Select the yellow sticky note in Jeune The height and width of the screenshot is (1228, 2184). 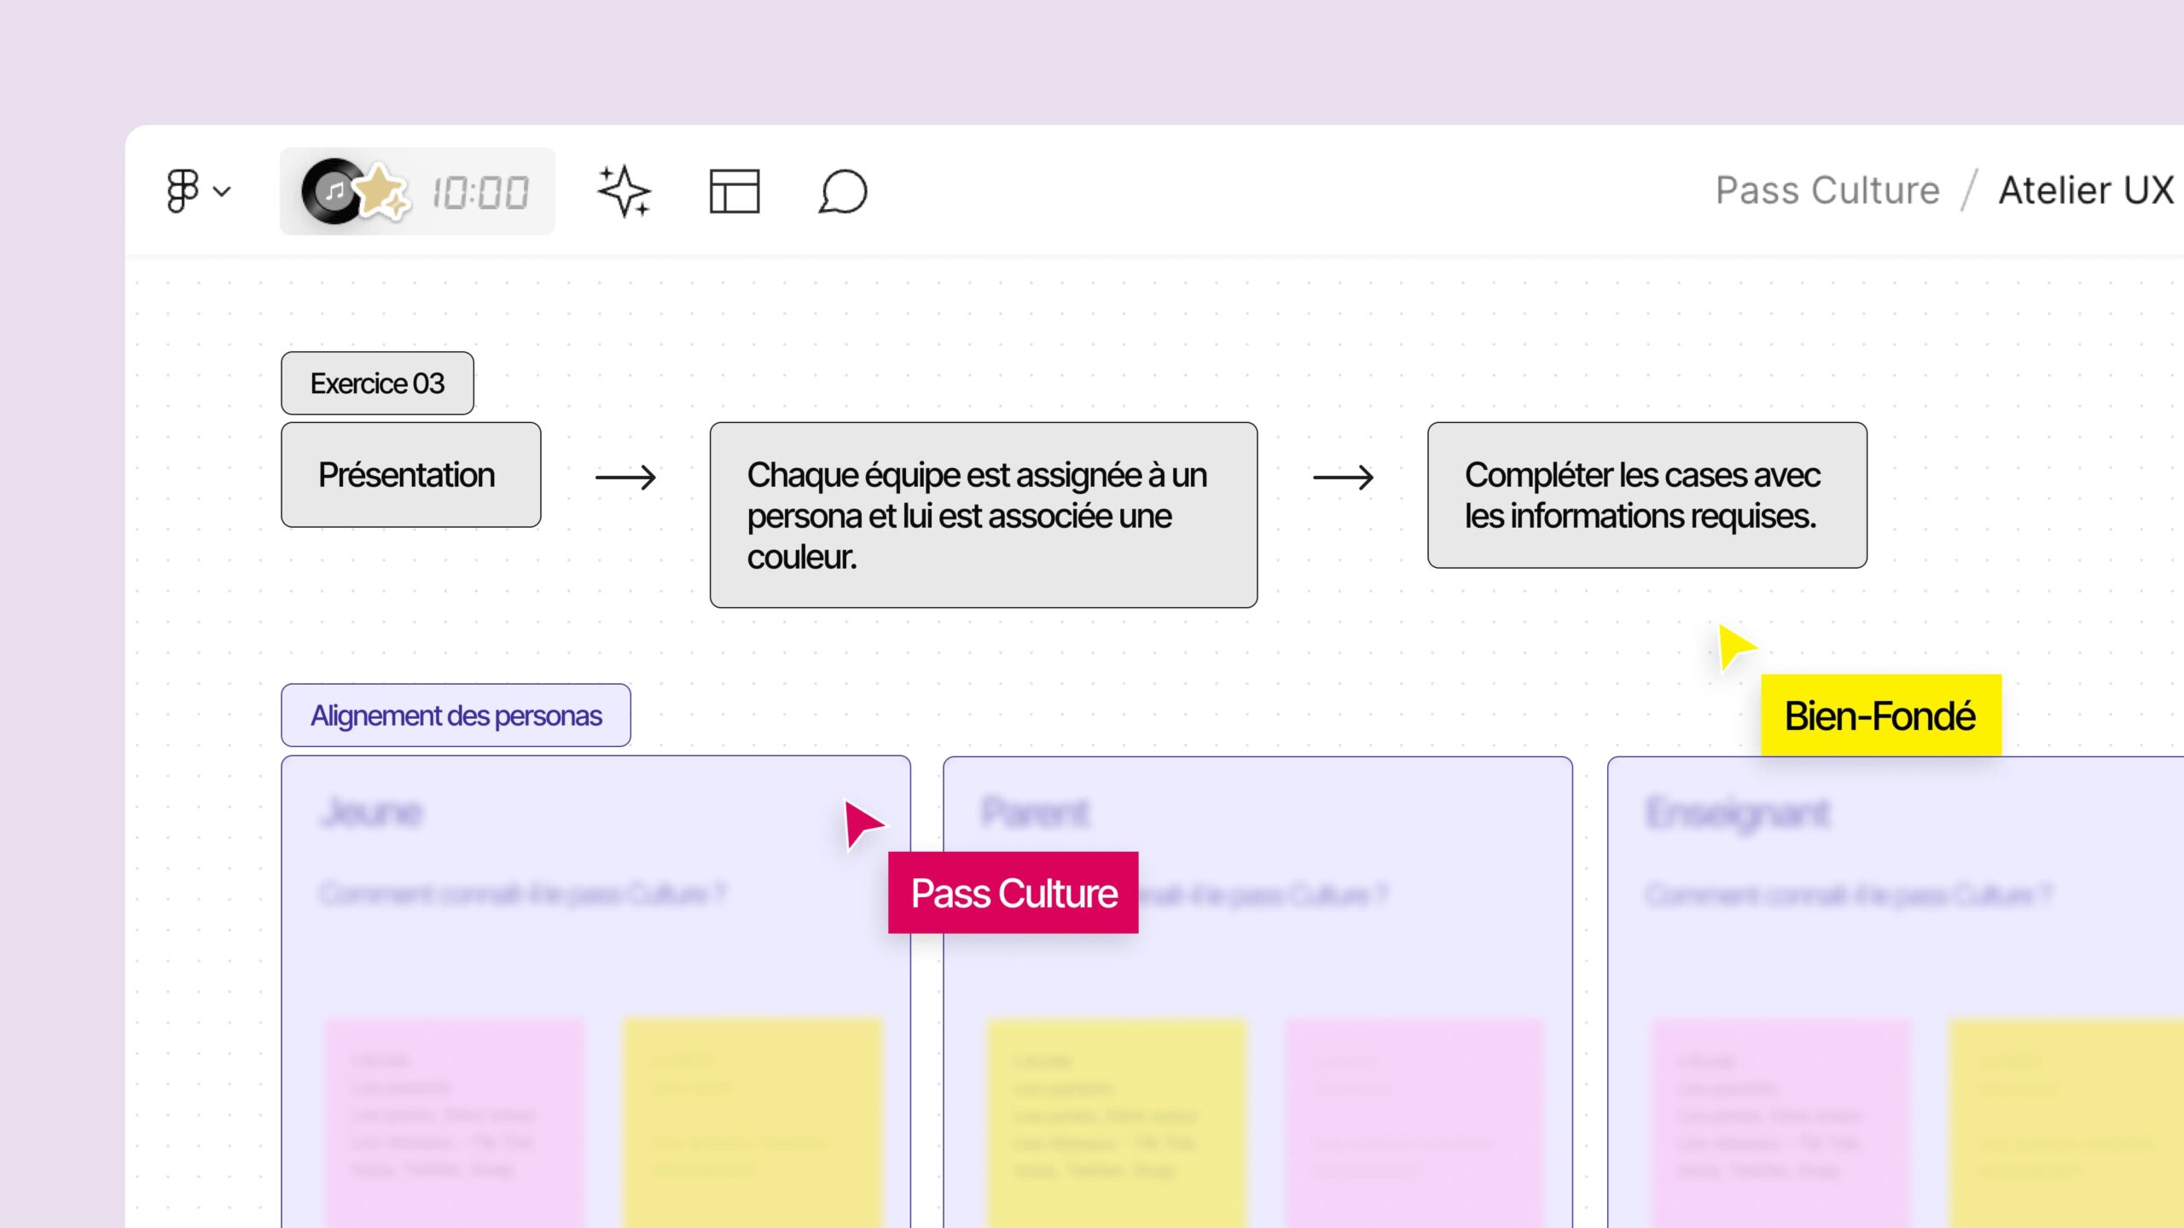(x=752, y=1122)
